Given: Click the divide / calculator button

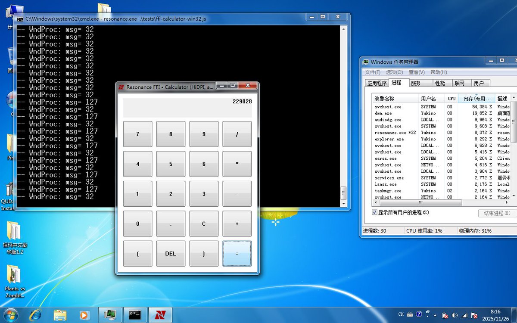Looking at the screenshot, I should coord(237,134).
